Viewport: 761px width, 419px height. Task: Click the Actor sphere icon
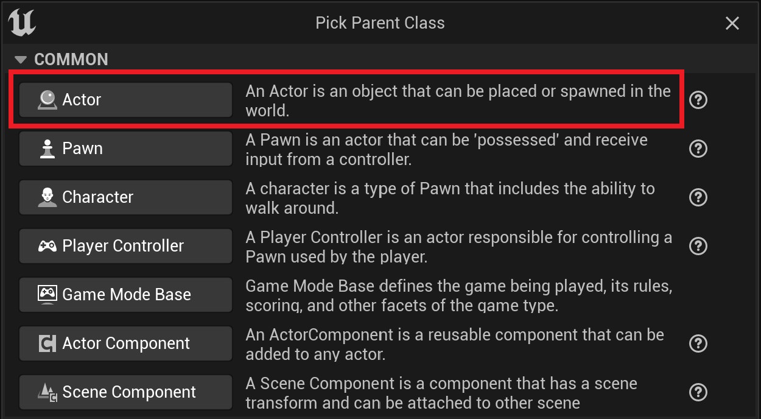coord(47,99)
